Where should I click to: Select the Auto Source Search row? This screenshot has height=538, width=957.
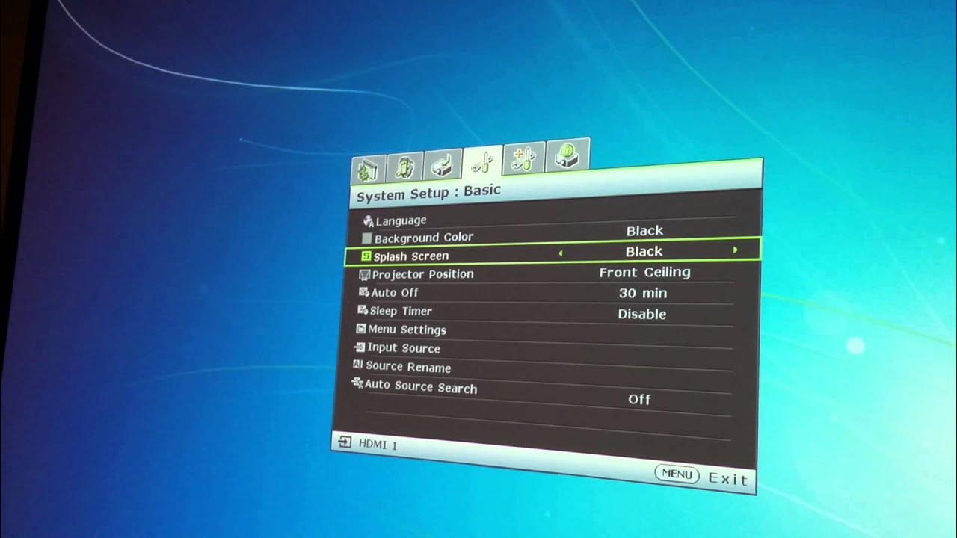click(541, 393)
